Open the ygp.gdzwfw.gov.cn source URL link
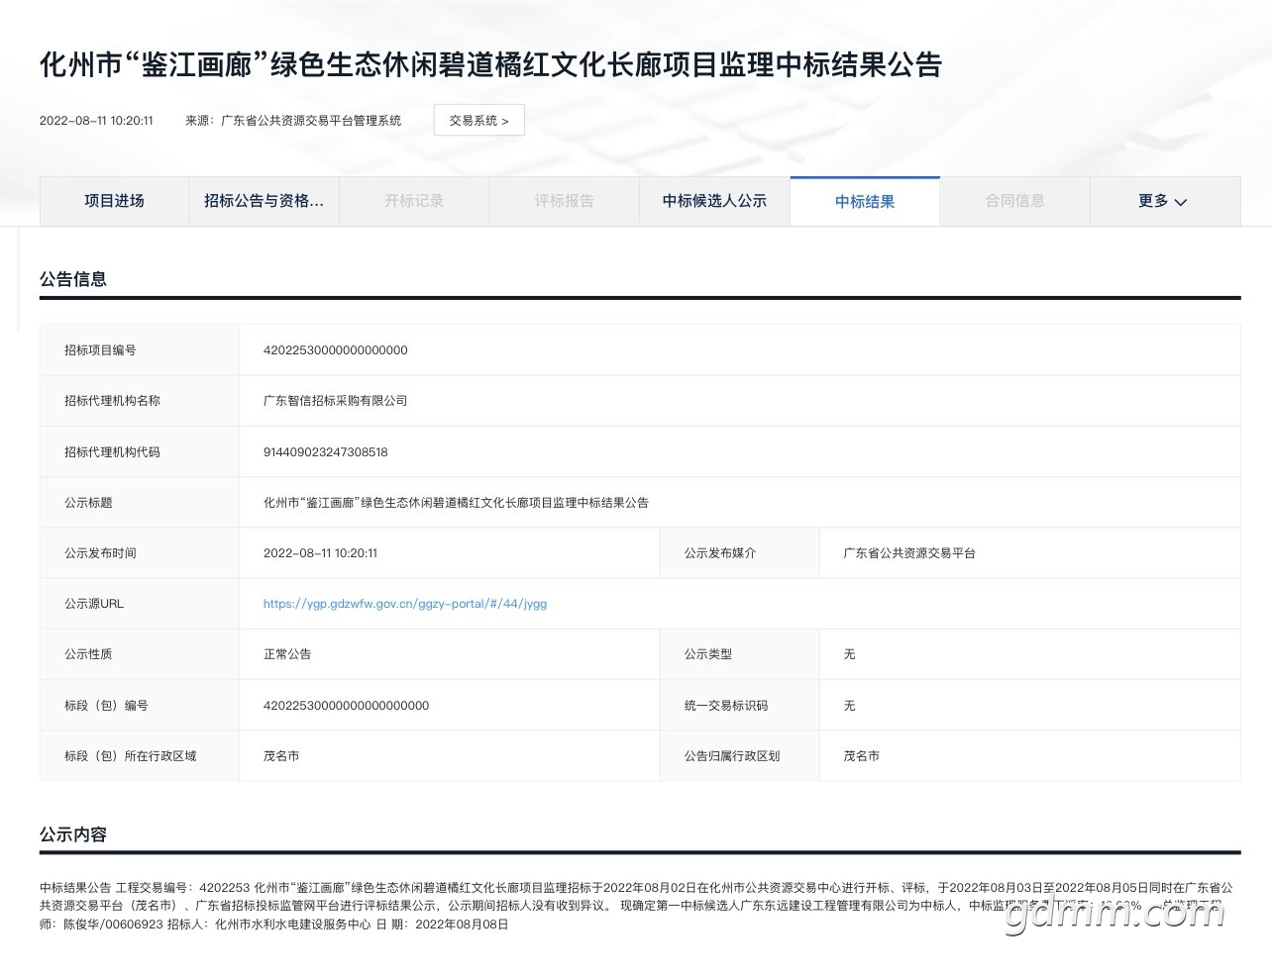Screen dimensions: 1272x975 (404, 604)
